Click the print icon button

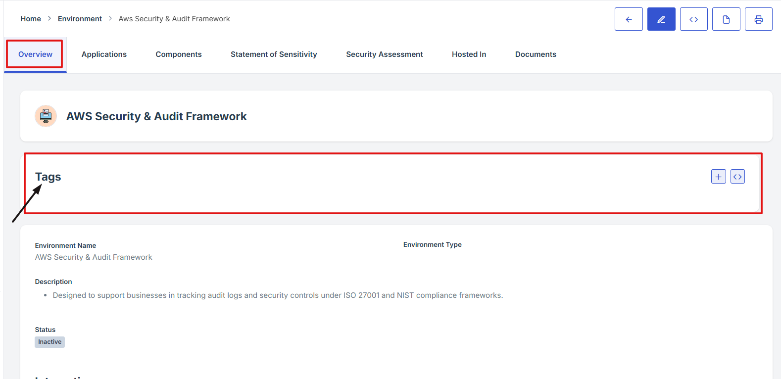pos(758,19)
